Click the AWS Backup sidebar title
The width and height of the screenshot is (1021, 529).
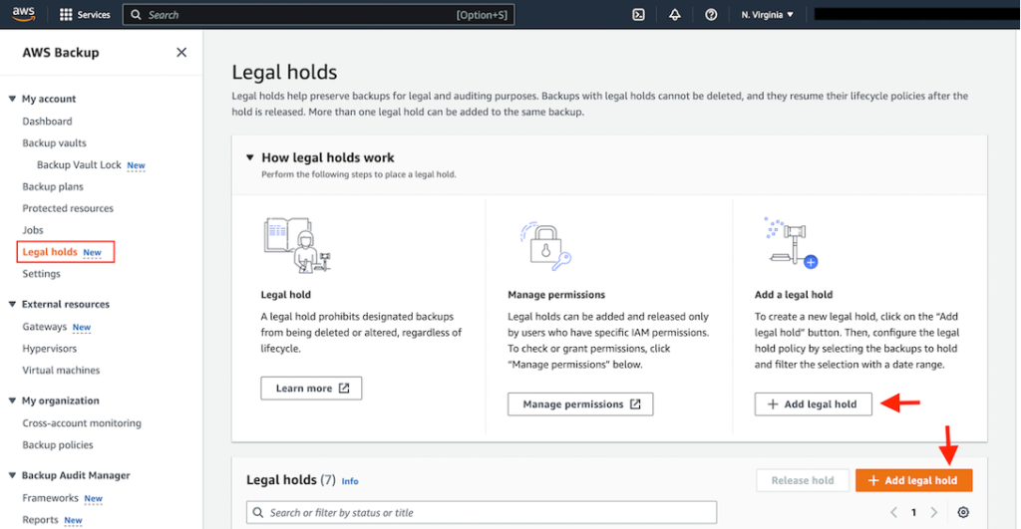pos(61,52)
